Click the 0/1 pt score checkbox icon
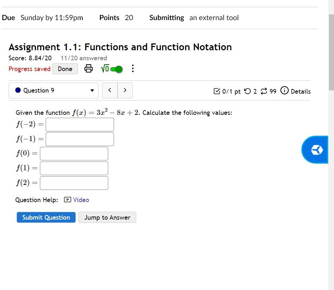The height and width of the screenshot is (290, 334). click(217, 91)
